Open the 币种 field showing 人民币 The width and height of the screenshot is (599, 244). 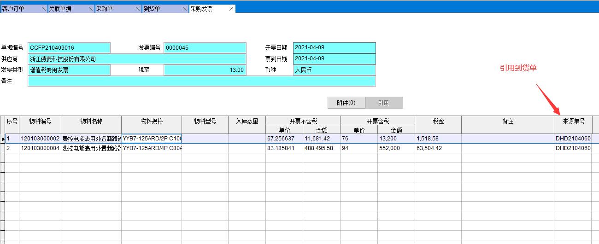click(x=334, y=70)
